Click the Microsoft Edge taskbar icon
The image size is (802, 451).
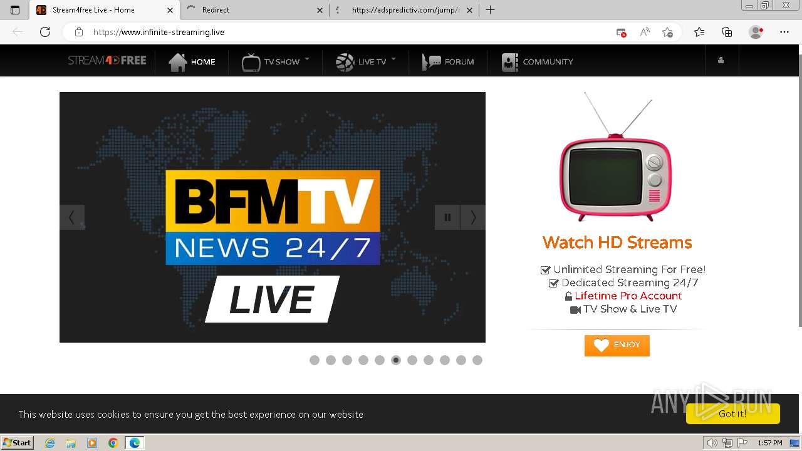[135, 443]
